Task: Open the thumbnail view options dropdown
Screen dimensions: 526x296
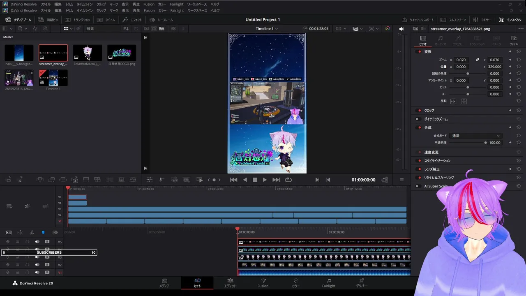Action: [68, 29]
